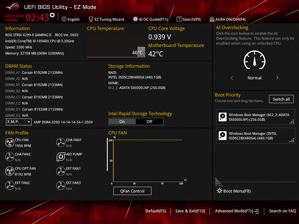Image resolution: width=299 pixels, height=224 pixels.
Task: Click the ADATA boot entry disk icon
Action: point(223,117)
